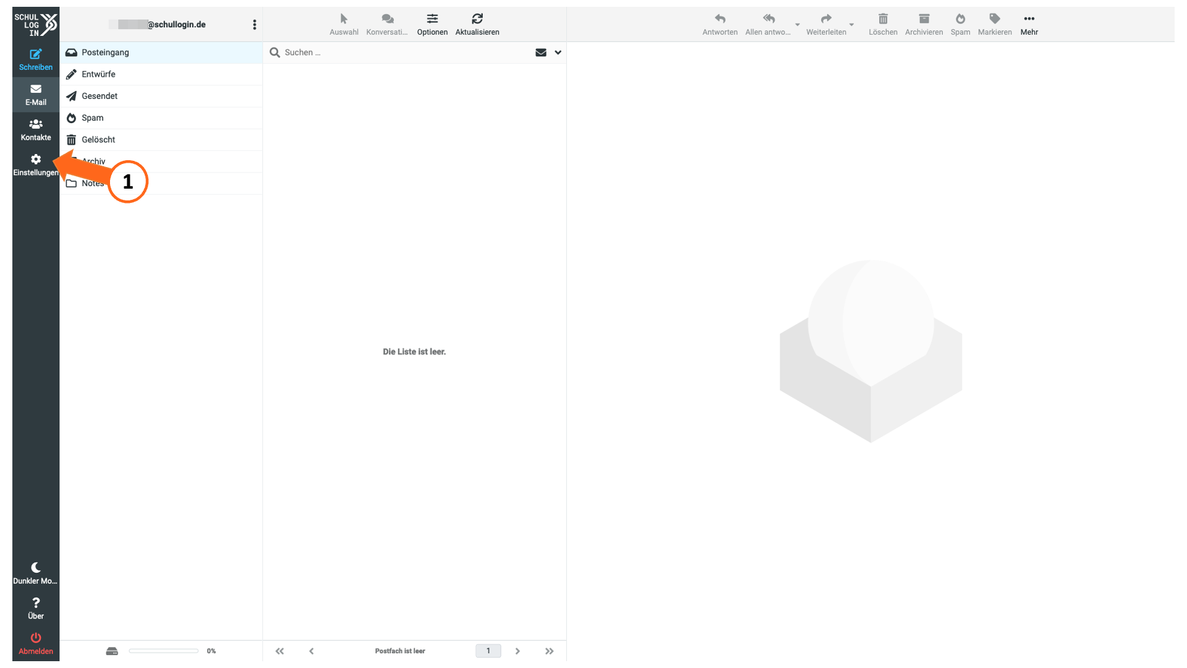Toggle Konversationen thread view
Image resolution: width=1187 pixels, height=668 pixels.
[x=387, y=25]
